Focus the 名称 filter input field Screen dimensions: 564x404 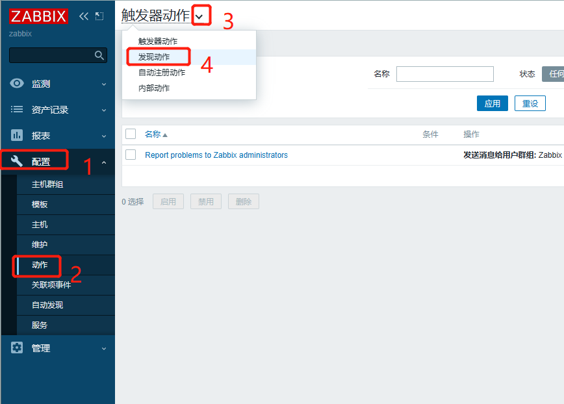445,73
